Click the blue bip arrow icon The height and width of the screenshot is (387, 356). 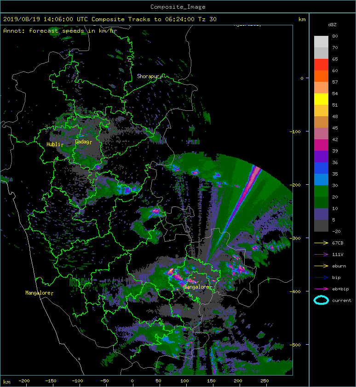(321, 278)
